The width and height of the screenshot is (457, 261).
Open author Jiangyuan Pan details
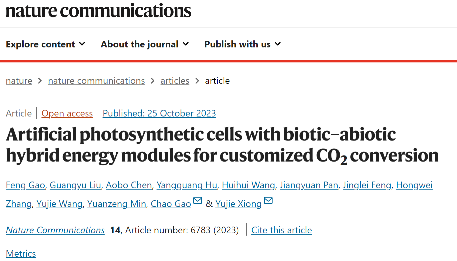point(309,185)
